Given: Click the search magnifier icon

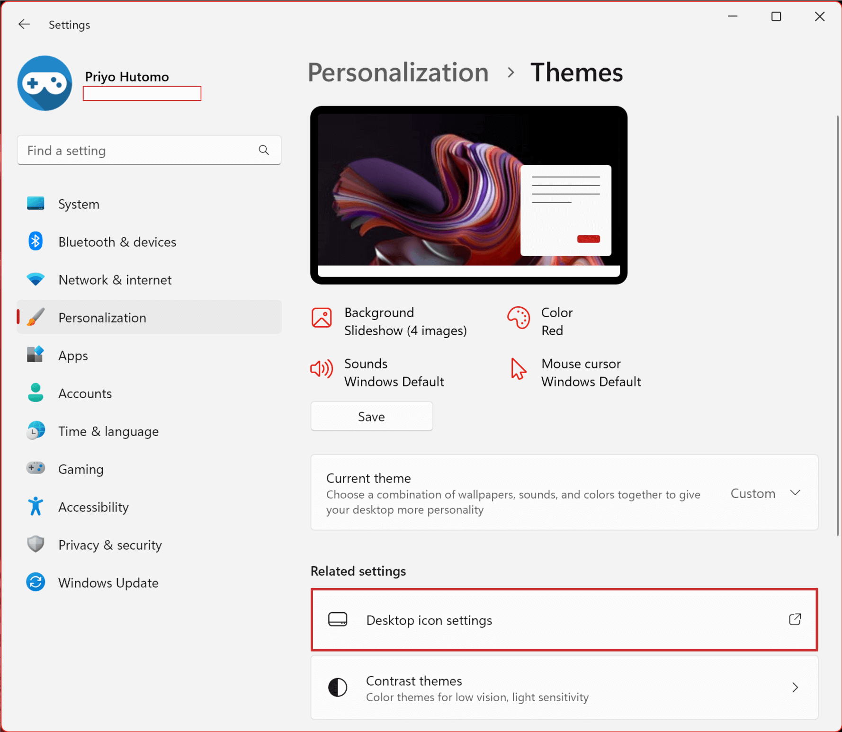Looking at the screenshot, I should click(x=264, y=150).
